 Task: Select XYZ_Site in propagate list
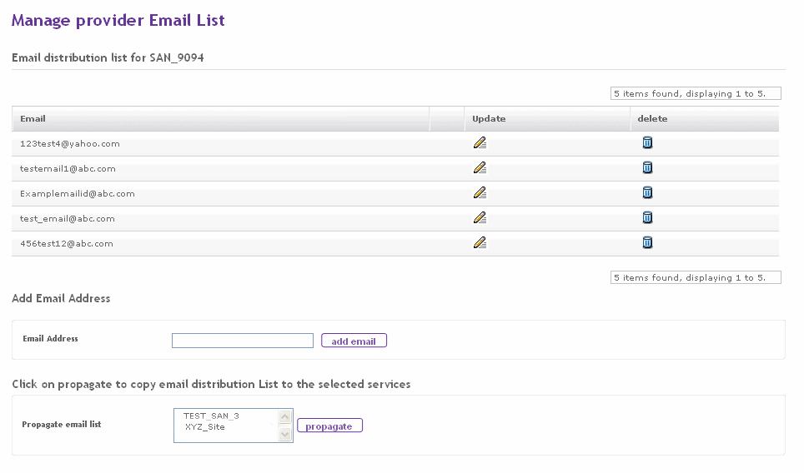click(205, 427)
